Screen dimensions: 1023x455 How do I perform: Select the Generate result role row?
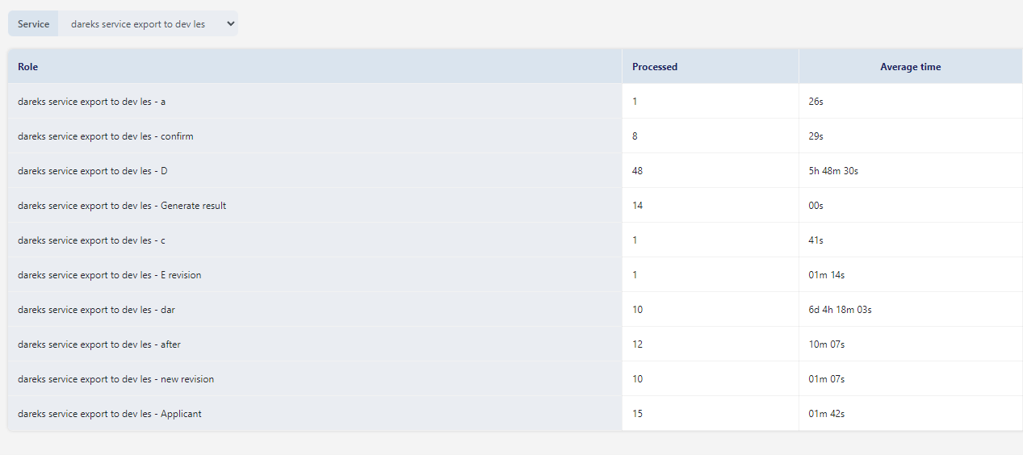click(x=515, y=206)
